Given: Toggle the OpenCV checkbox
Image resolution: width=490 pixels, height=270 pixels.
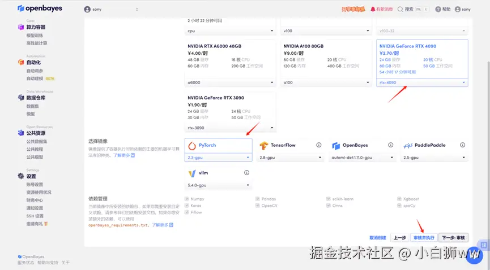Looking at the screenshot, I should 258,206.
